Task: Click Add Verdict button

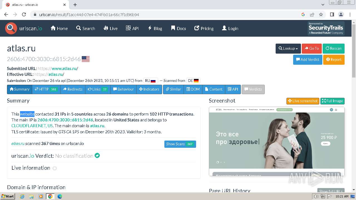Action: [x=308, y=59]
